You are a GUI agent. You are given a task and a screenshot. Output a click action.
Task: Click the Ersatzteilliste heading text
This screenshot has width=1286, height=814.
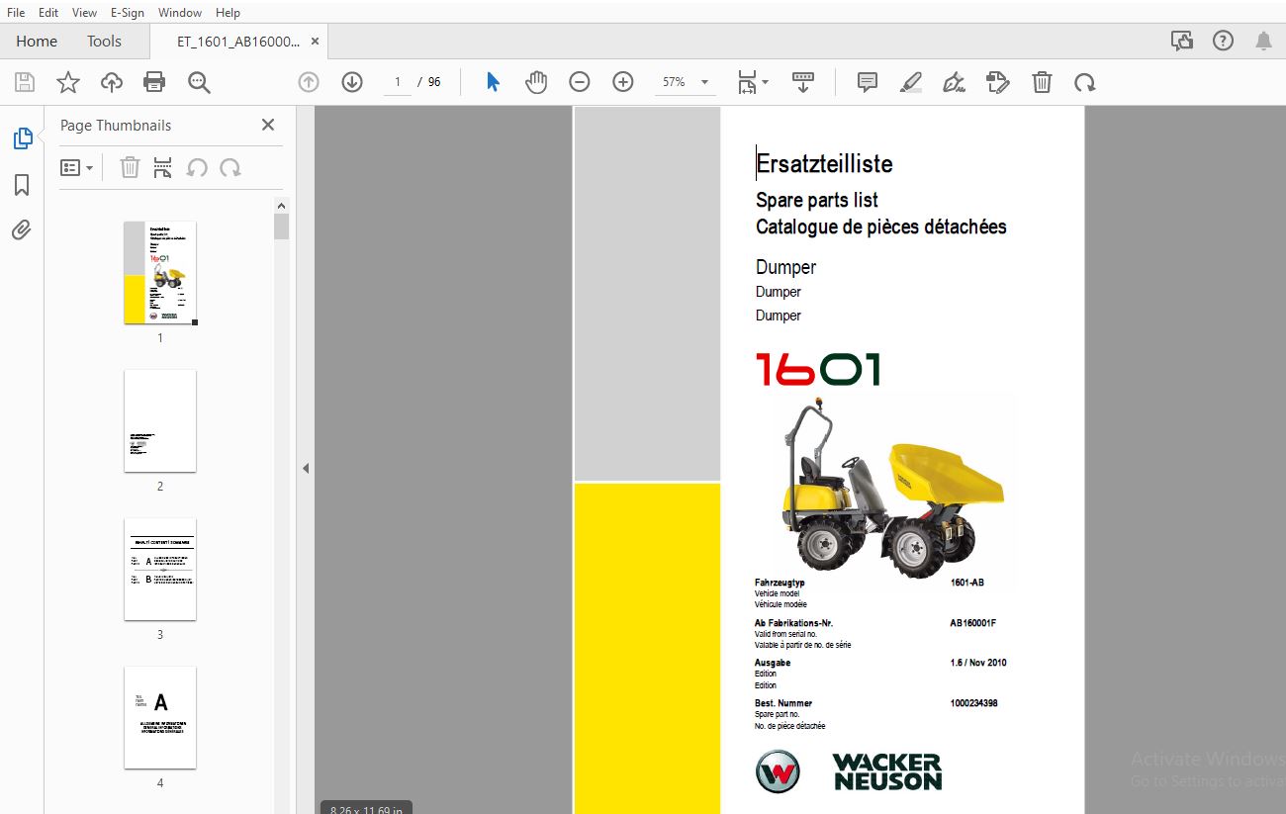pos(825,164)
